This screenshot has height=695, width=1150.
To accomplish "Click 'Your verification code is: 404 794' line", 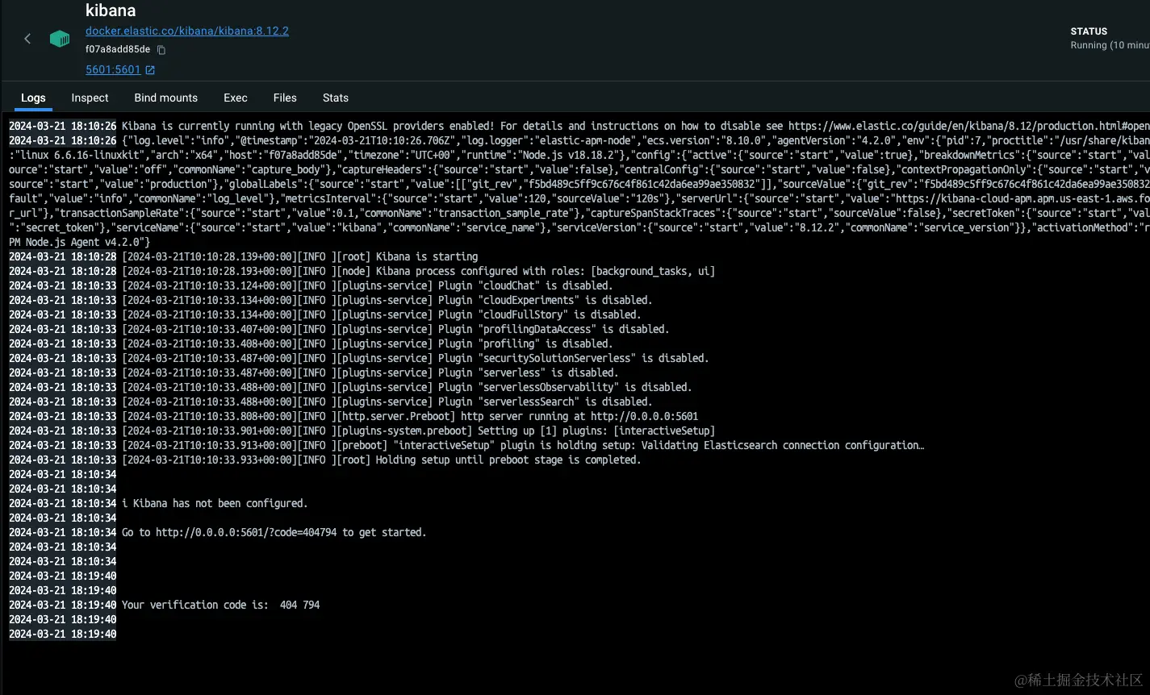I will [x=165, y=605].
